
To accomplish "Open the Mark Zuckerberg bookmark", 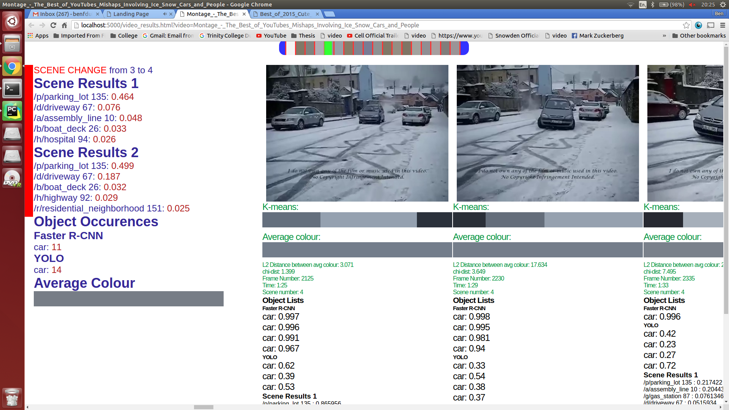I will (598, 36).
